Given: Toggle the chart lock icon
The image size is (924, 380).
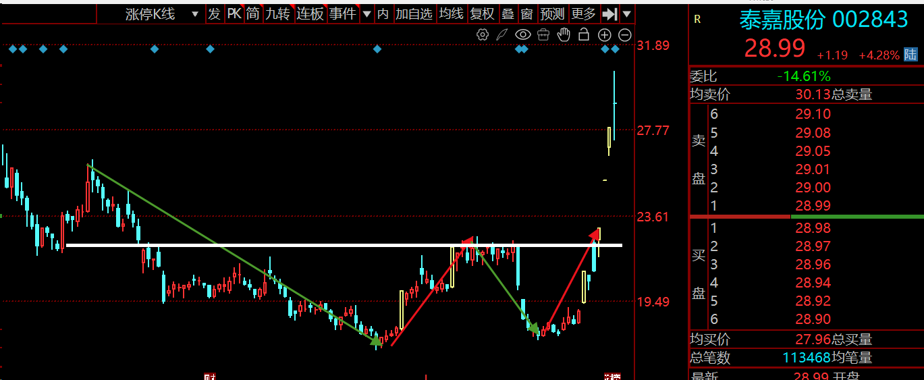Looking at the screenshot, I should [584, 34].
